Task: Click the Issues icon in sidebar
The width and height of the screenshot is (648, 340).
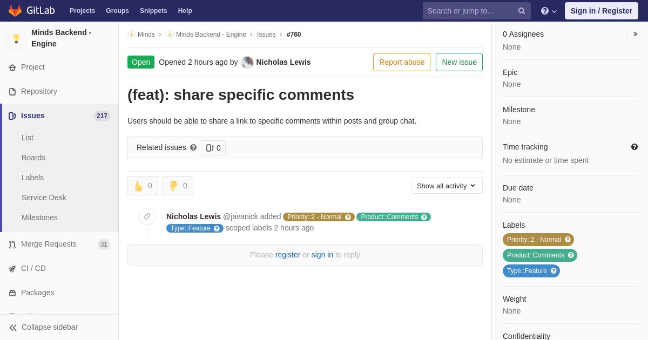Action: pos(12,116)
